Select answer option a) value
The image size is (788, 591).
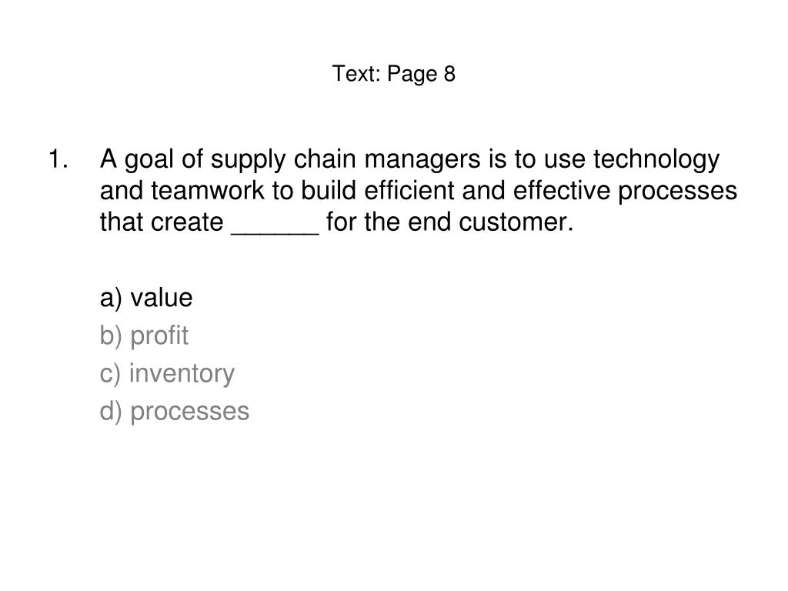146,298
